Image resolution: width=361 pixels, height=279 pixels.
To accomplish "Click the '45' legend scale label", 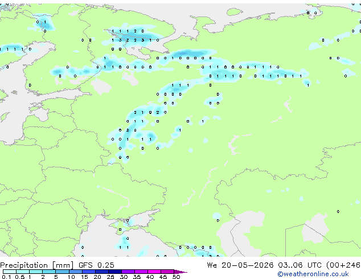I will [x=163, y=277].
